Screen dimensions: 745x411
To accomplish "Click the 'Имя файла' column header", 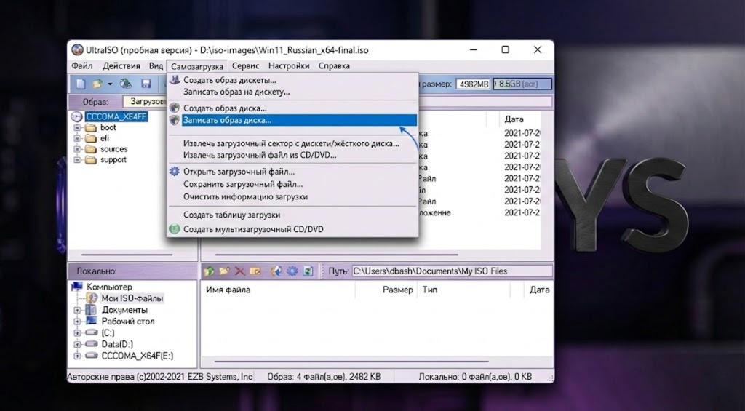I will (228, 290).
